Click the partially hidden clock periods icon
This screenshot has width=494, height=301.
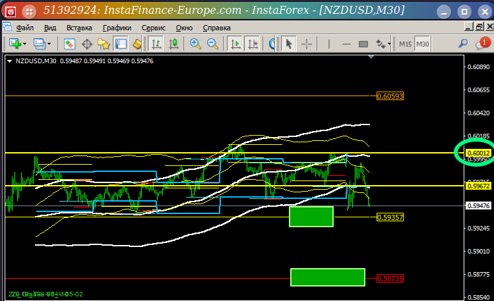[272, 43]
